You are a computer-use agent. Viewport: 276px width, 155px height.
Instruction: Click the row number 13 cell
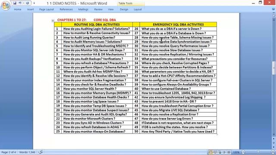[58, 80]
